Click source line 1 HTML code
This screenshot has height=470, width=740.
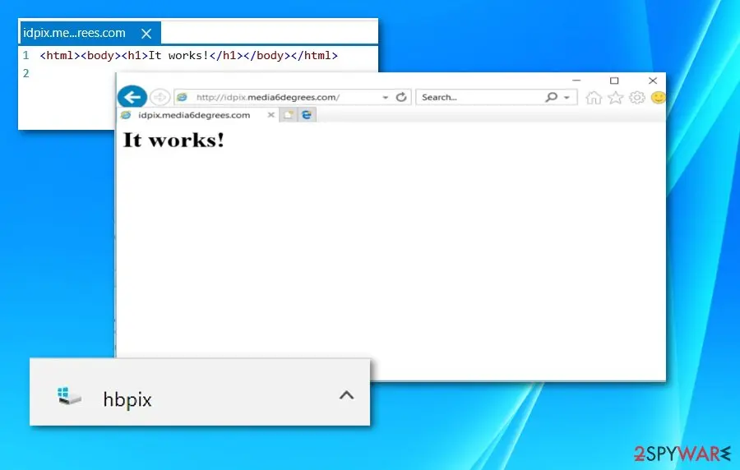coord(189,56)
